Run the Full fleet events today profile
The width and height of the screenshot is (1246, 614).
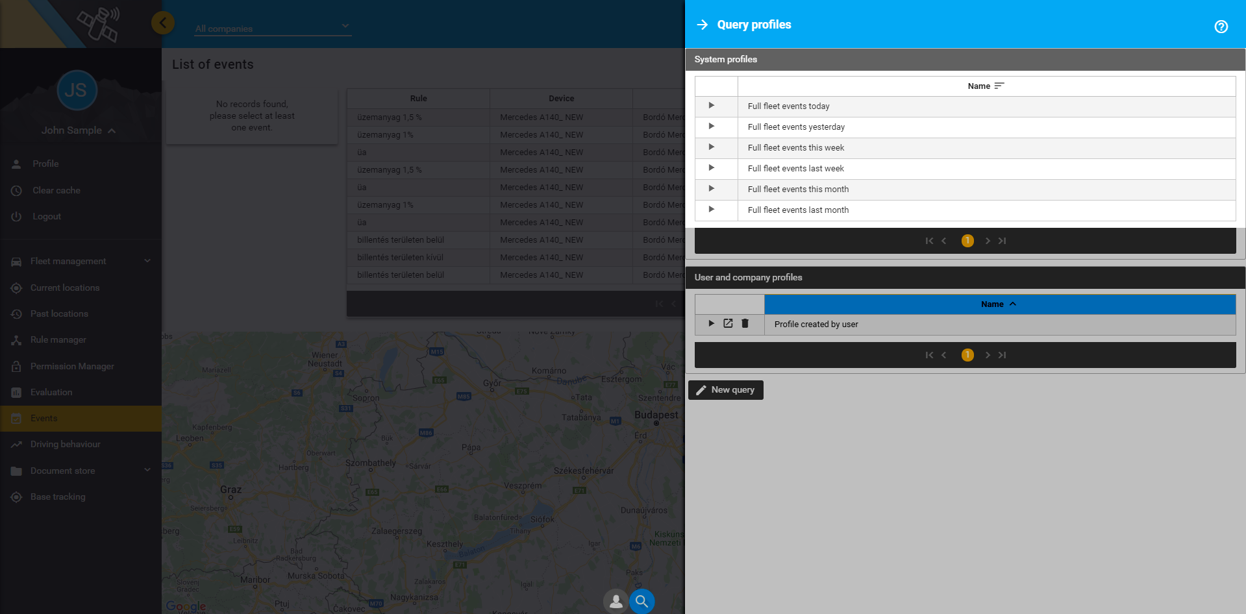pos(712,106)
